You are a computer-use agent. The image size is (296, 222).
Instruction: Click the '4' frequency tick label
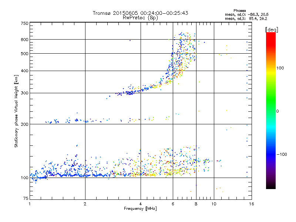point(141,204)
